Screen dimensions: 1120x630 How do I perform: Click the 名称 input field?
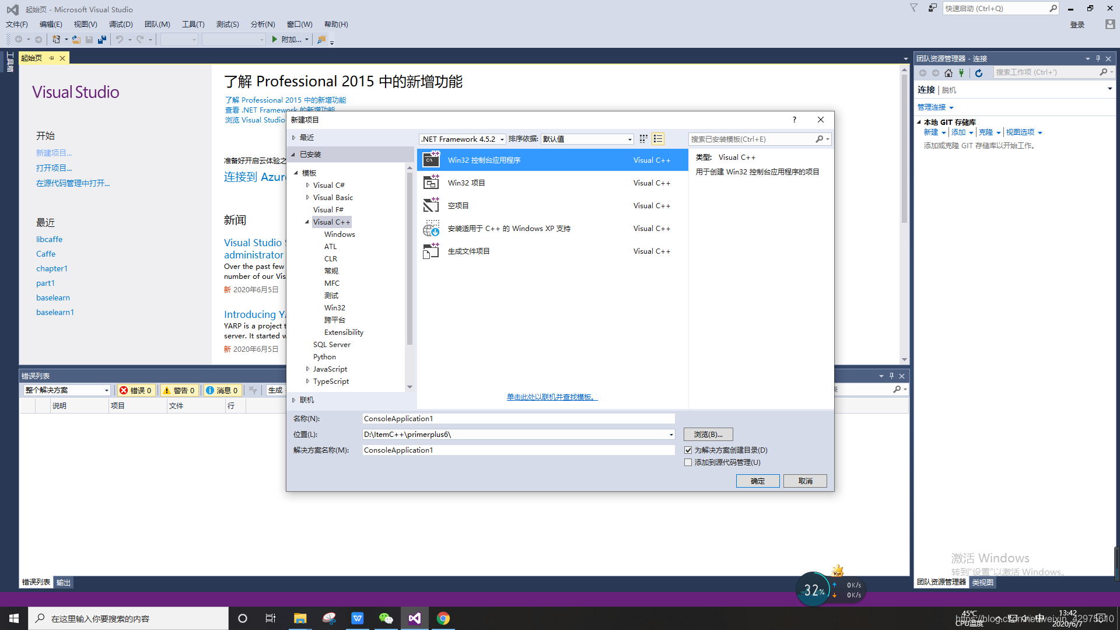click(519, 418)
